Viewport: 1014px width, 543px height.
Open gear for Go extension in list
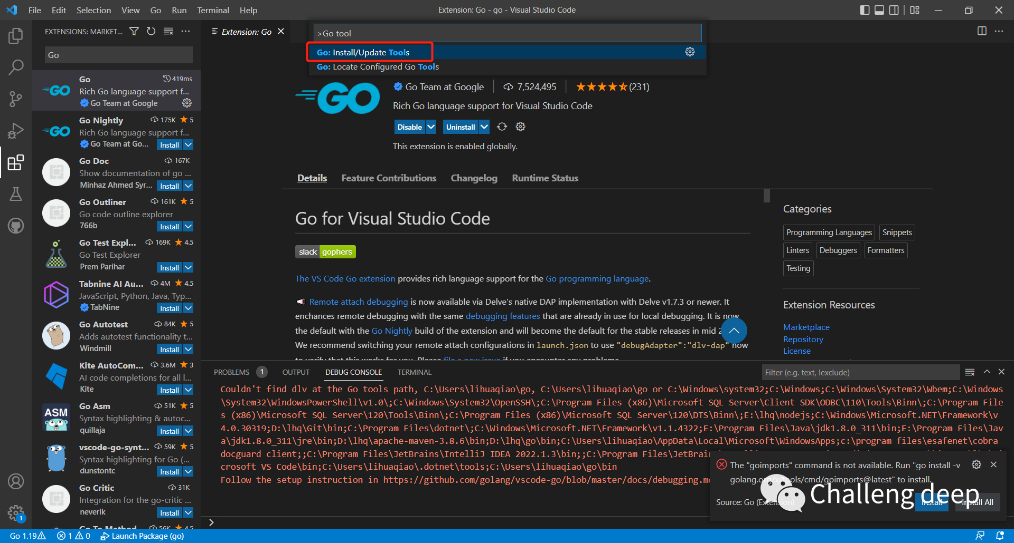click(187, 103)
